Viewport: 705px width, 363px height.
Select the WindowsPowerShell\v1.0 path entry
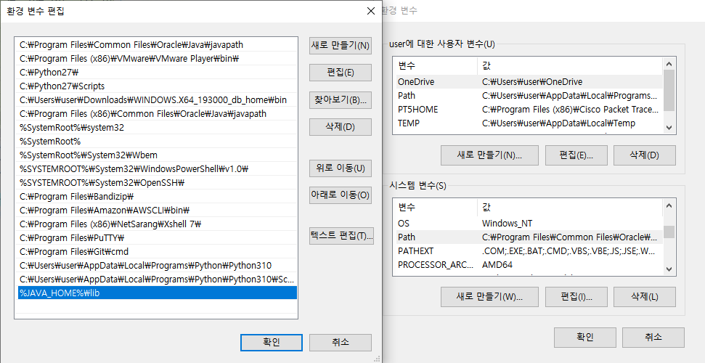pos(158,168)
